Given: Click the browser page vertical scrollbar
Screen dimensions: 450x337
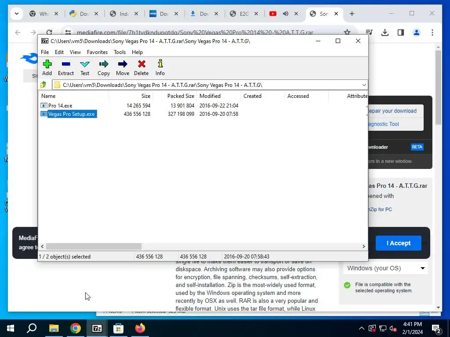Looking at the screenshot, I should point(438,87).
